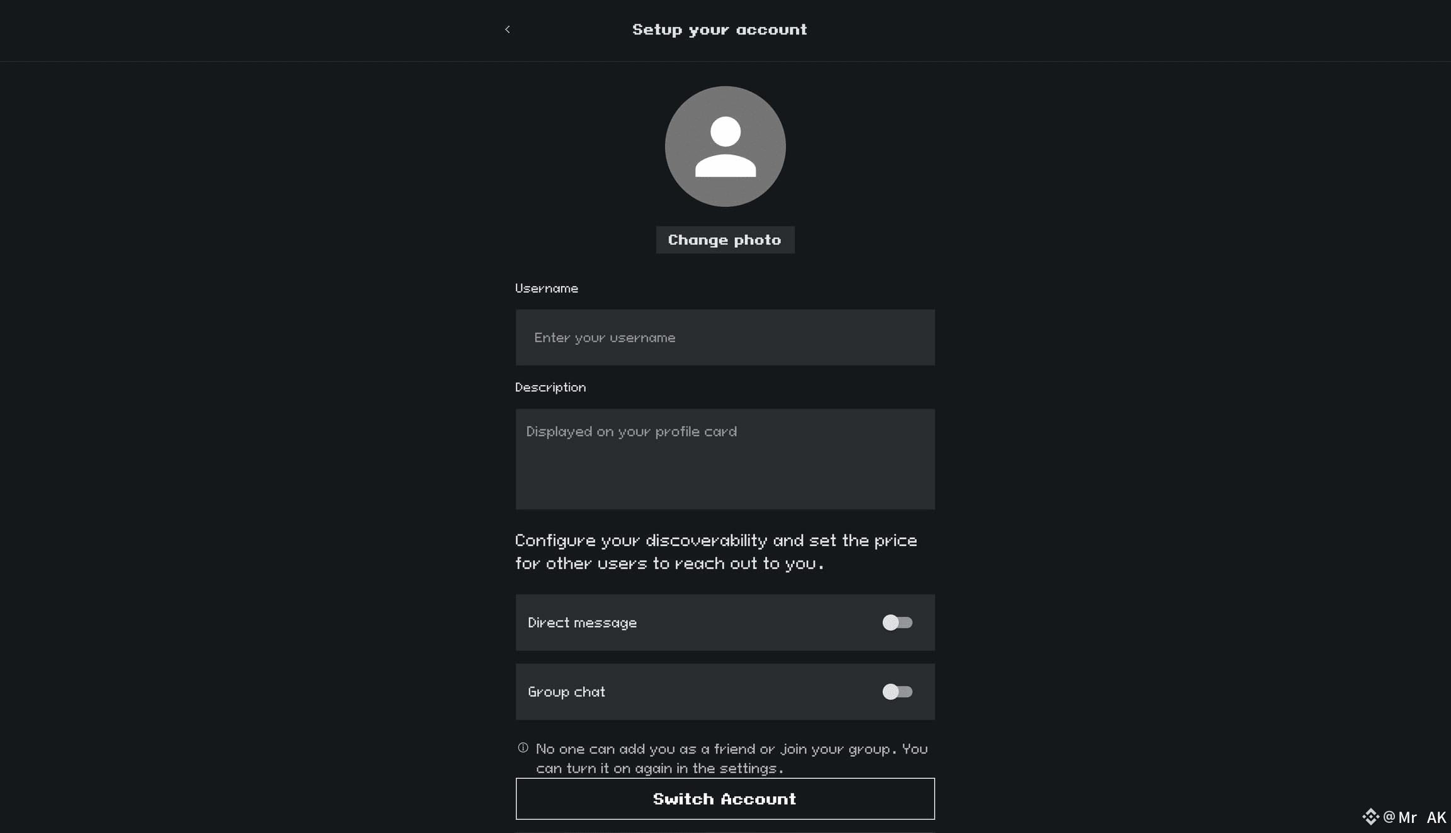Image resolution: width=1451 pixels, height=833 pixels.
Task: Turn on the Group chat toggle
Action: pyautogui.click(x=897, y=692)
